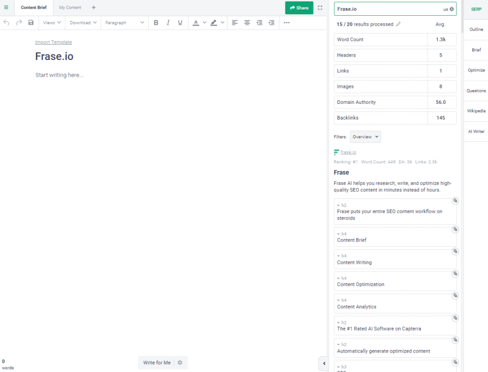Open the hamburger menu icon
The height and width of the screenshot is (372, 488).
[6, 8]
